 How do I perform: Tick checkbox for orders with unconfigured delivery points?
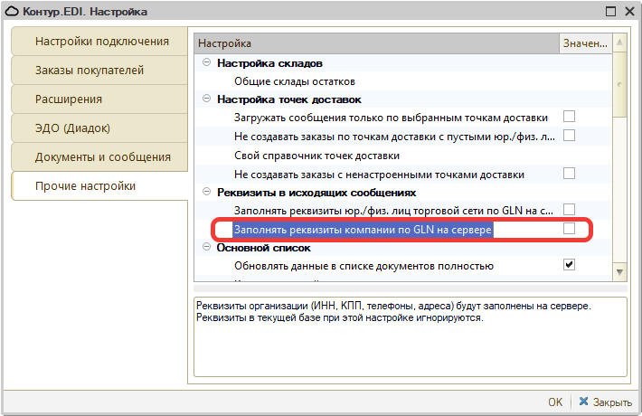point(570,173)
